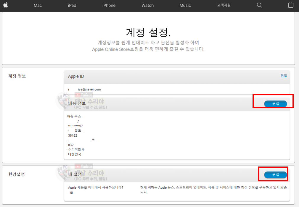Click the 편집 button for 배송 정보
The height and width of the screenshot is (207, 299).
pyautogui.click(x=276, y=103)
